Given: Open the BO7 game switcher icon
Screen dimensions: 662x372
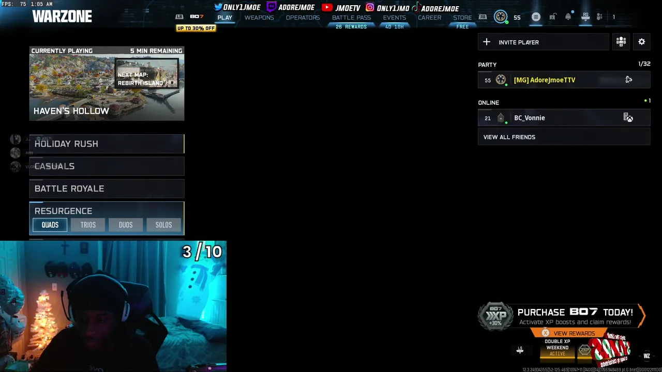Looking at the screenshot, I should (x=197, y=17).
